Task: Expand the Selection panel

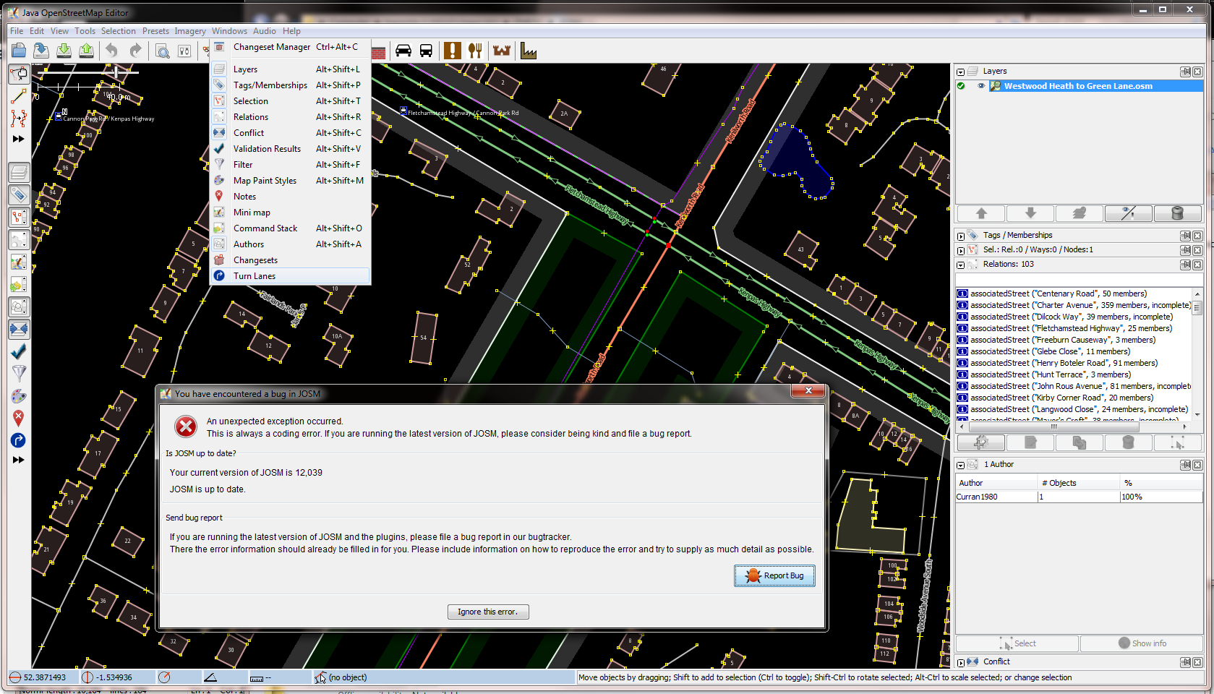Action: [x=961, y=250]
